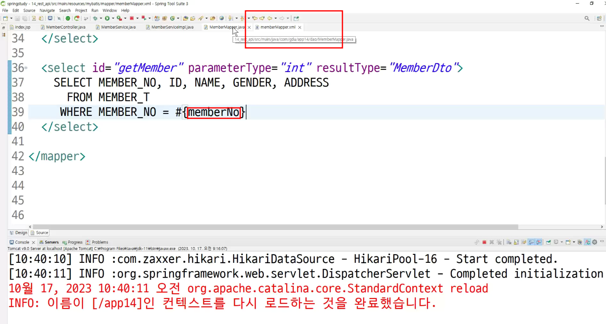
Task: Click the closing mapper tag on line 42
Action: tap(57, 156)
